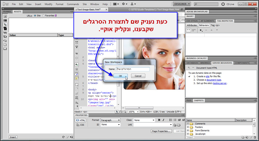Click the Show all events icon

pos(194,30)
